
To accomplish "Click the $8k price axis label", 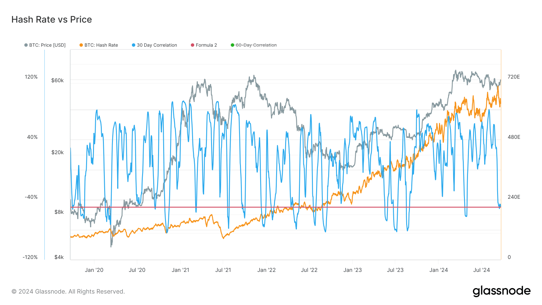I will pyautogui.click(x=59, y=212).
